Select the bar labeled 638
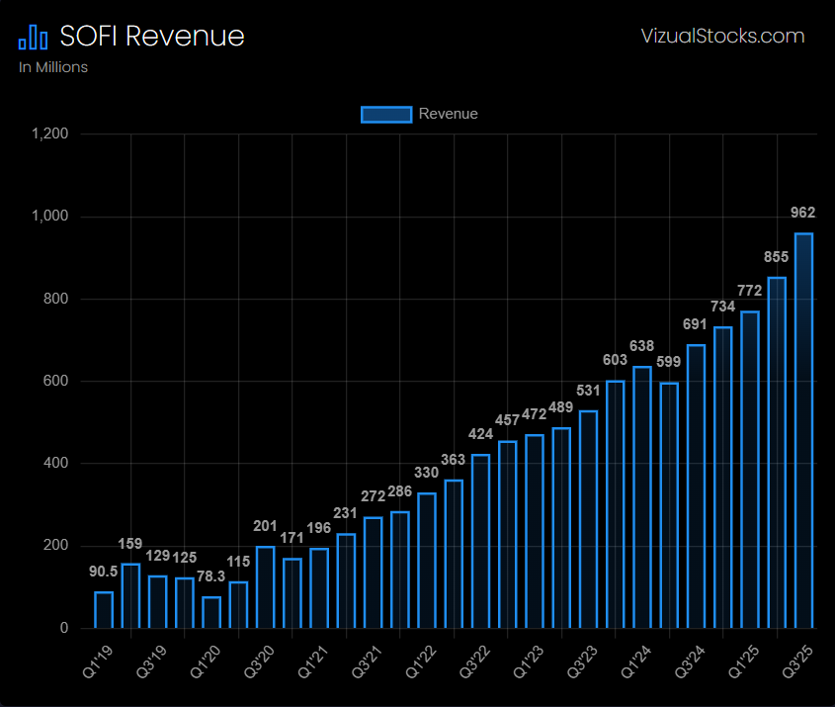Viewport: 835px width, 707px height. click(642, 497)
